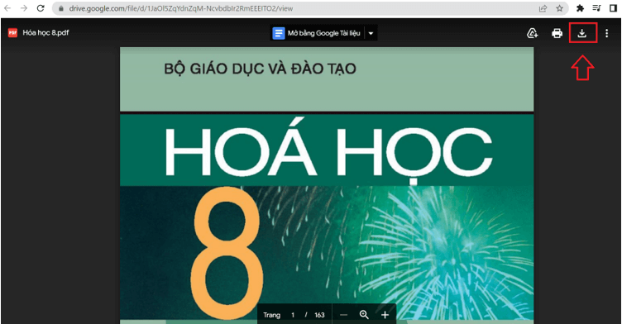The width and height of the screenshot is (622, 324).
Task: Click the Trang page label
Action: point(272,315)
